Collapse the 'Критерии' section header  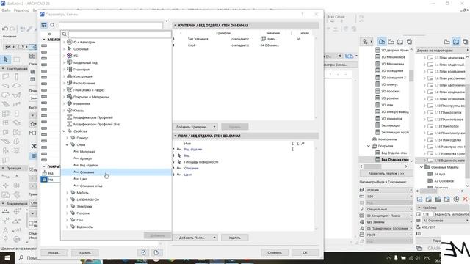(x=176, y=26)
